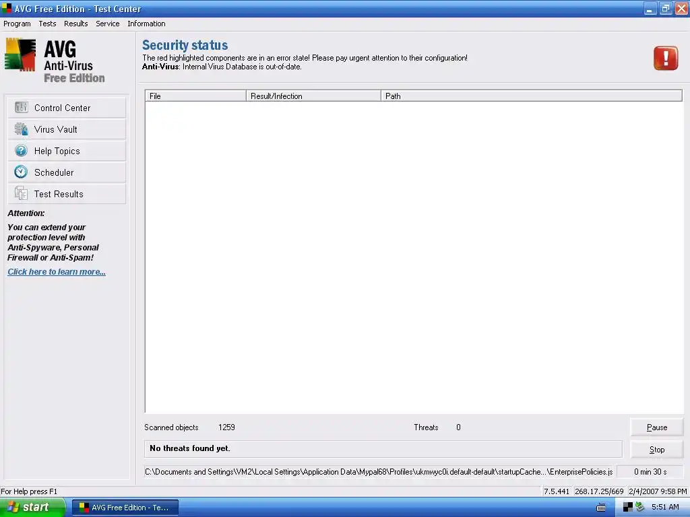This screenshot has height=517, width=690.
Task: Open Test Results button label
Action: (x=59, y=194)
